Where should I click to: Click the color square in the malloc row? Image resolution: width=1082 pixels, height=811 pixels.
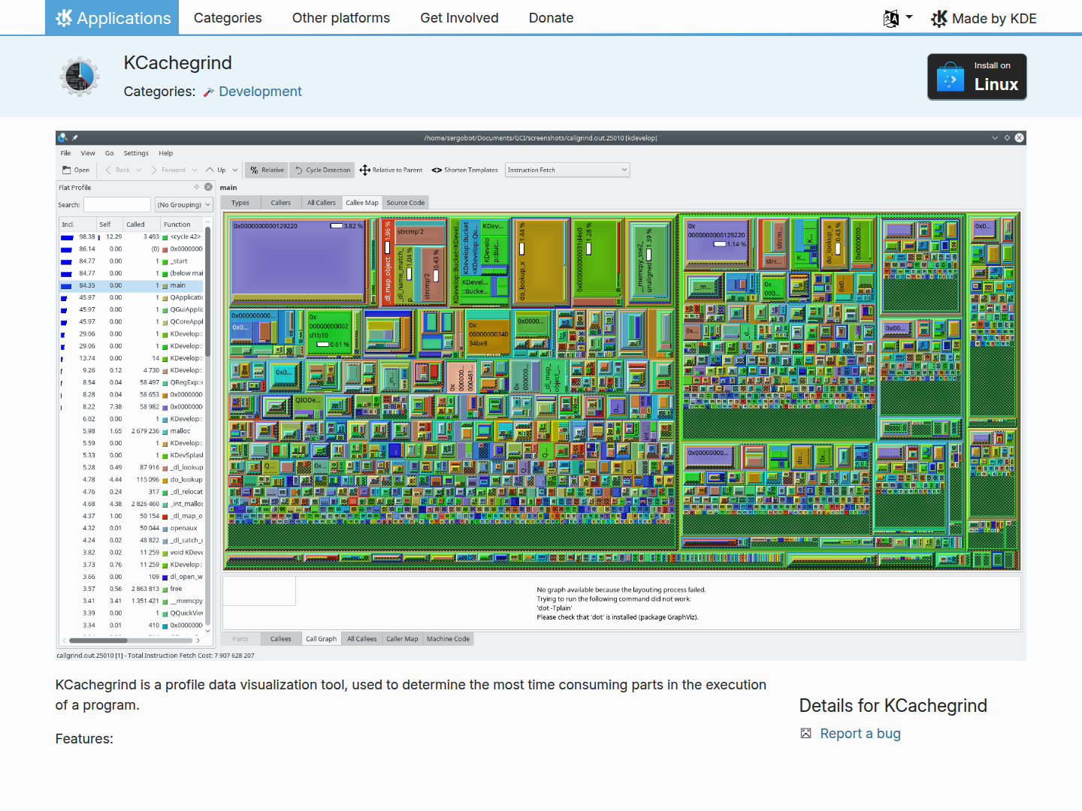pos(165,432)
